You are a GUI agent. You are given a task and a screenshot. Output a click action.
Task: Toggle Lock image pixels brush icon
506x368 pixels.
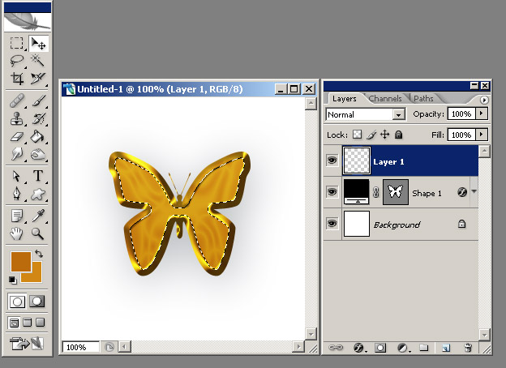tap(371, 135)
